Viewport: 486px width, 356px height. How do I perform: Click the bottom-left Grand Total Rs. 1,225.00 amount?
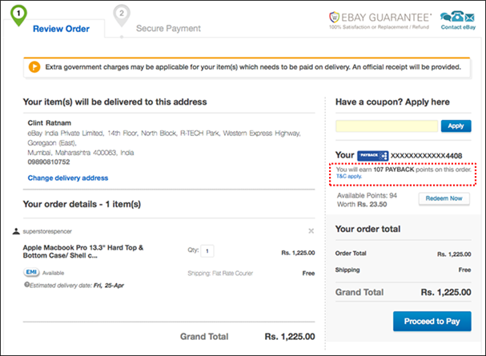coord(290,337)
